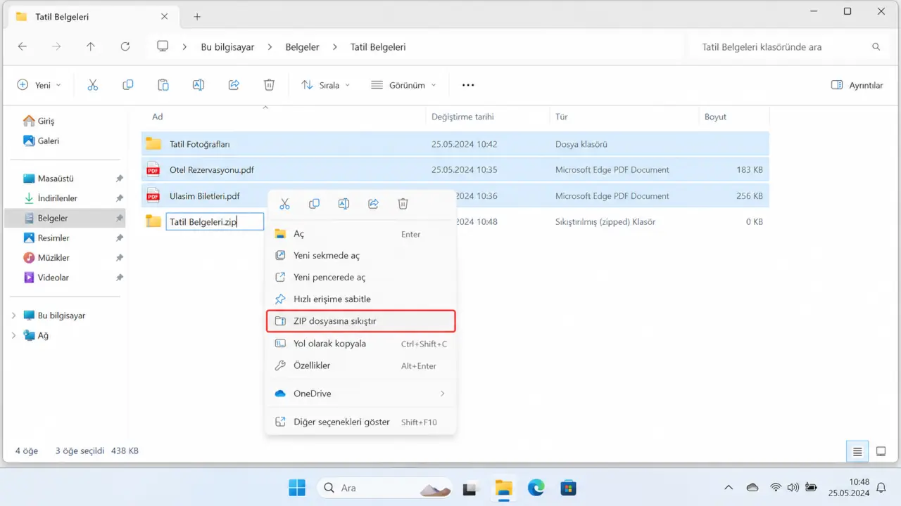Click the Rename icon in the context menu
Image resolution: width=901 pixels, height=506 pixels.
pos(344,204)
